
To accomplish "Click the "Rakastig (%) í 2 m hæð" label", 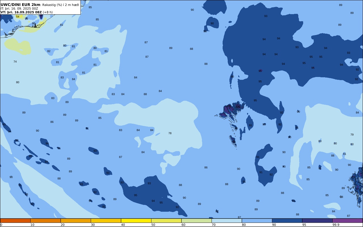I will click(60, 5).
